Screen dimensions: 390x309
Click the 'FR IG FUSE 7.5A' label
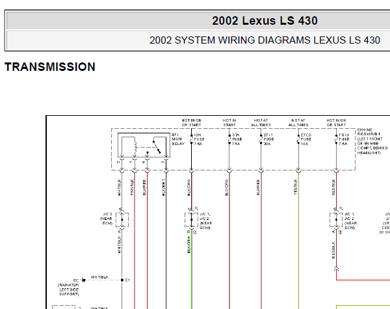coord(344,139)
